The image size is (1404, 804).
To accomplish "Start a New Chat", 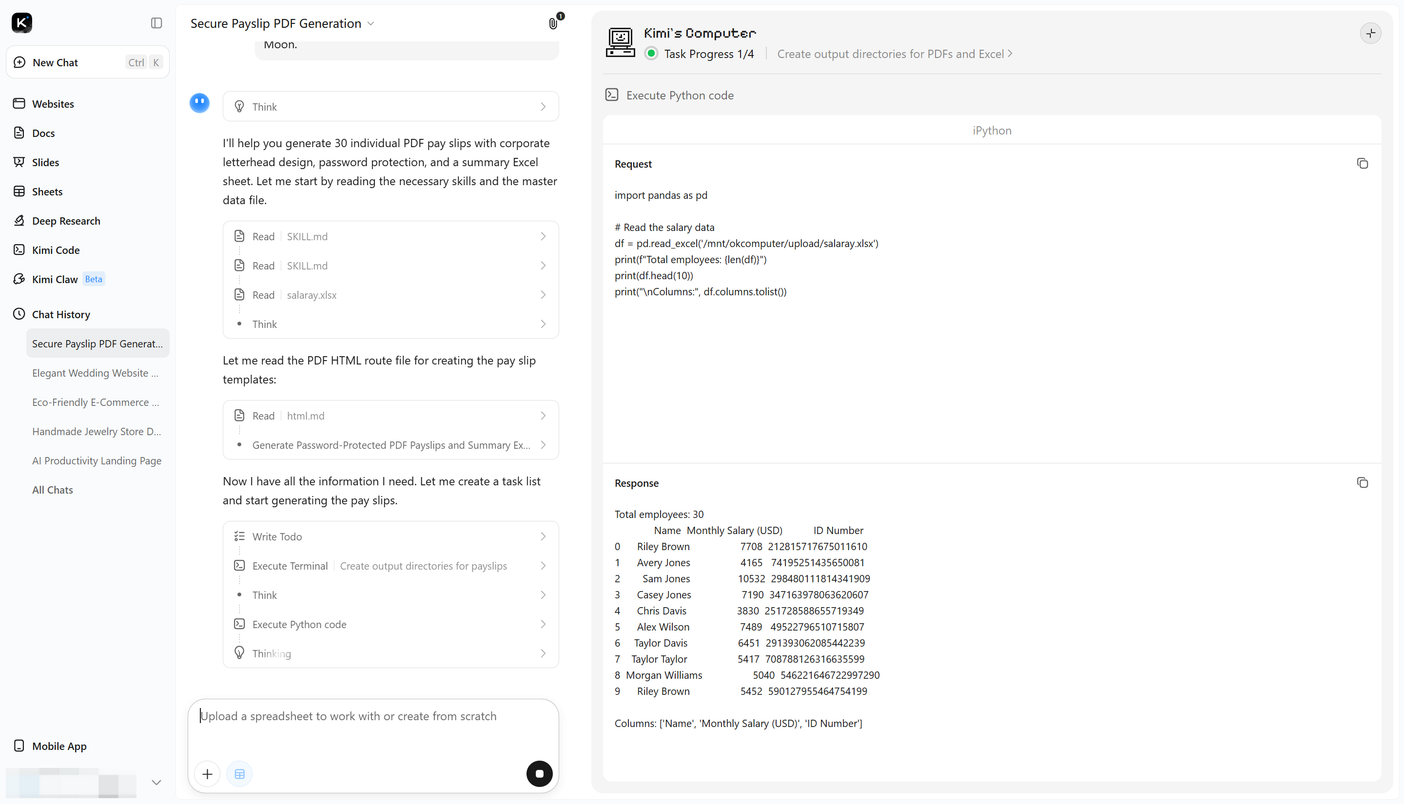I will [88, 62].
